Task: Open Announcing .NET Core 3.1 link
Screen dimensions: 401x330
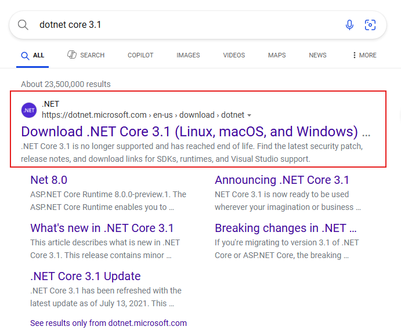Action: 282,180
